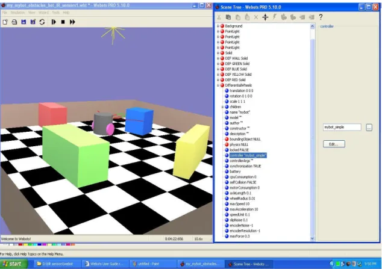Image resolution: width=382 pixels, height=269 pixels.
Task: Expand the DEF YELLOW Solid node
Action: (x=218, y=75)
